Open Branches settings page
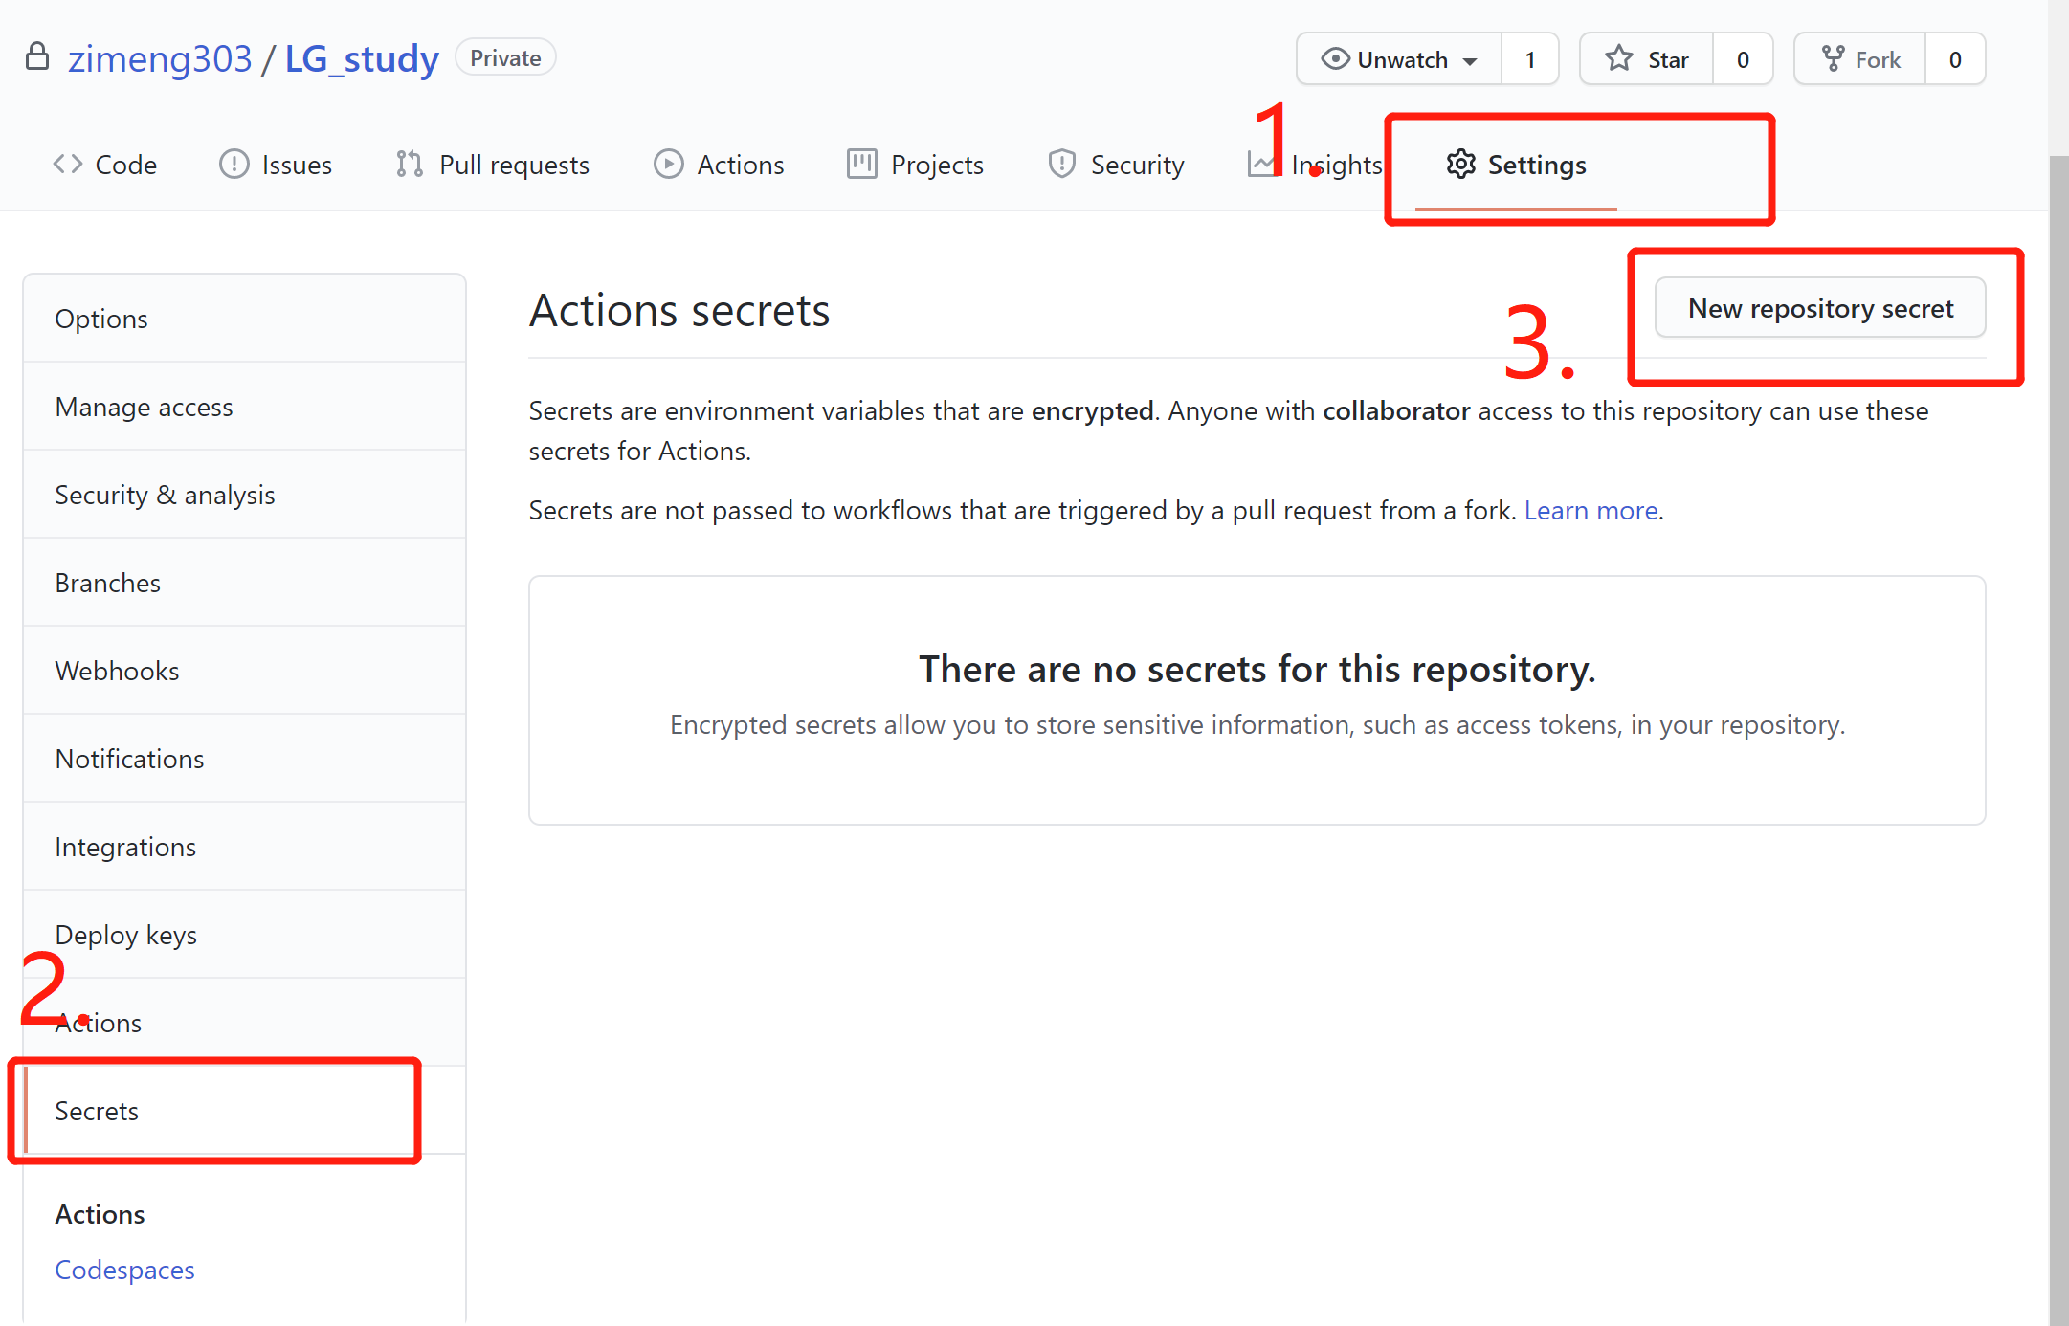This screenshot has width=2069, height=1326. coord(245,583)
